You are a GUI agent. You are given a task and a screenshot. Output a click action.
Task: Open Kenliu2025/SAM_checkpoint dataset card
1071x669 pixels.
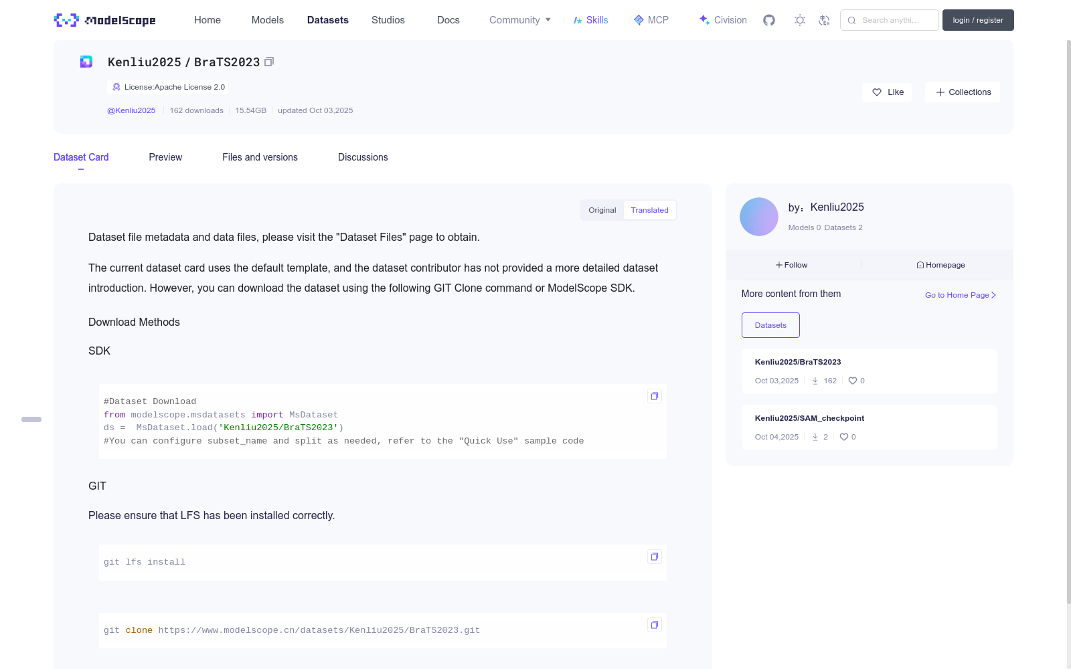(869, 427)
